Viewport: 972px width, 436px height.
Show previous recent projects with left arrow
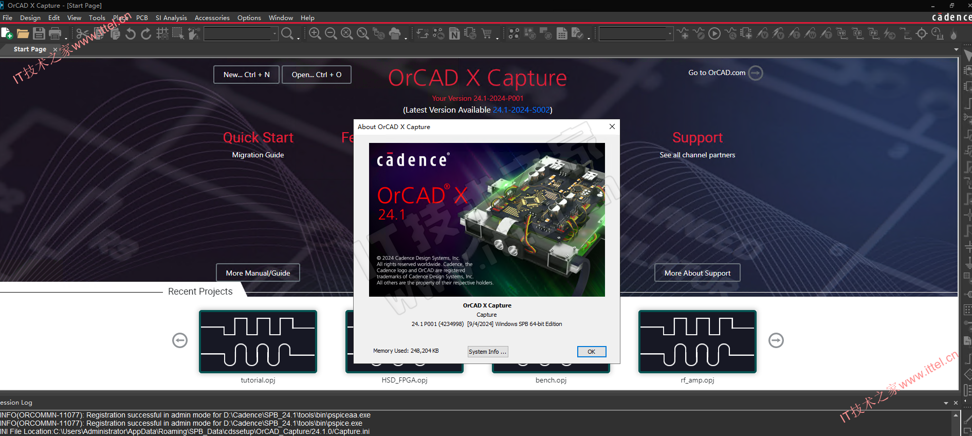coord(180,340)
